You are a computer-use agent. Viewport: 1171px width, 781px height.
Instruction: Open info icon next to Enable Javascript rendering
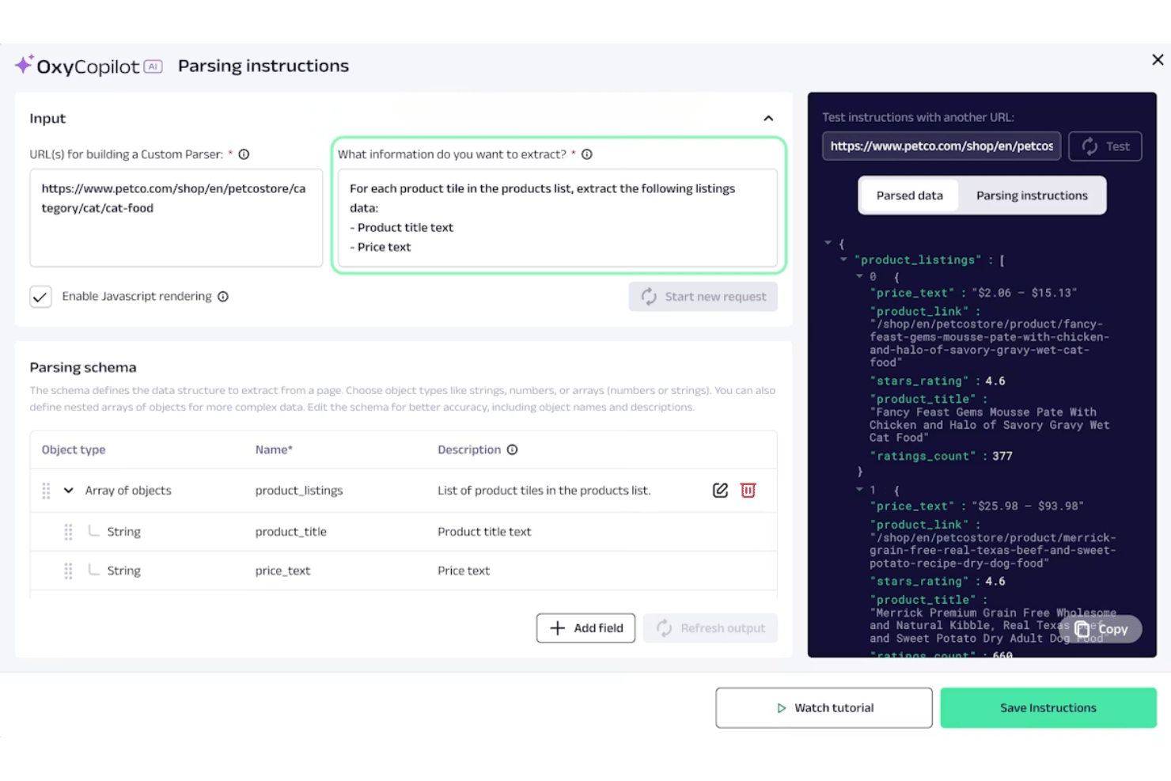click(223, 297)
